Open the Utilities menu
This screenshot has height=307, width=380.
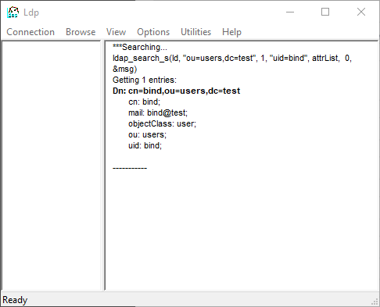pos(195,32)
